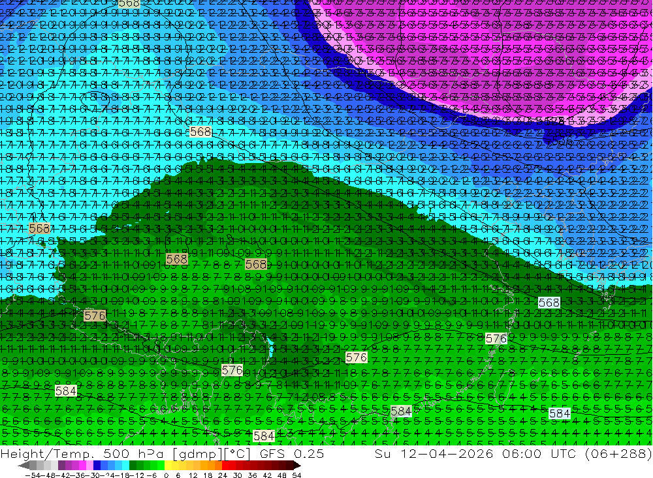Select the cyan legend swatch
This screenshot has width=653, height=478.
tap(125, 466)
